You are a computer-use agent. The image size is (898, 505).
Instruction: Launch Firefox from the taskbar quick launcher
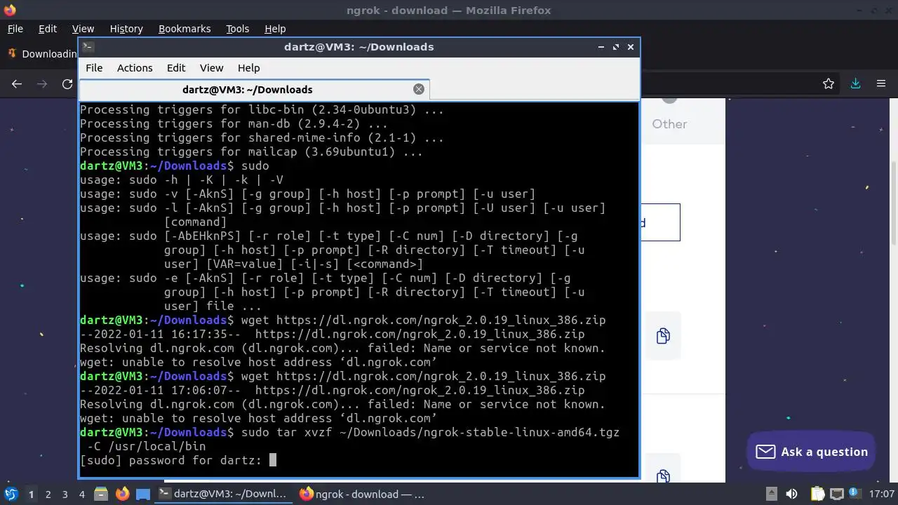click(x=122, y=494)
